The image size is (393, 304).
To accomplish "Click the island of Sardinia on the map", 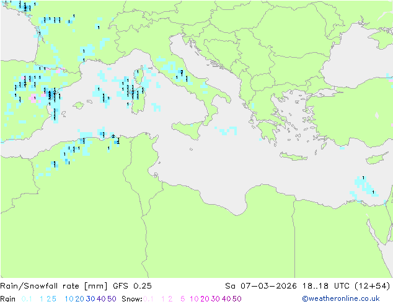I will [138, 100].
